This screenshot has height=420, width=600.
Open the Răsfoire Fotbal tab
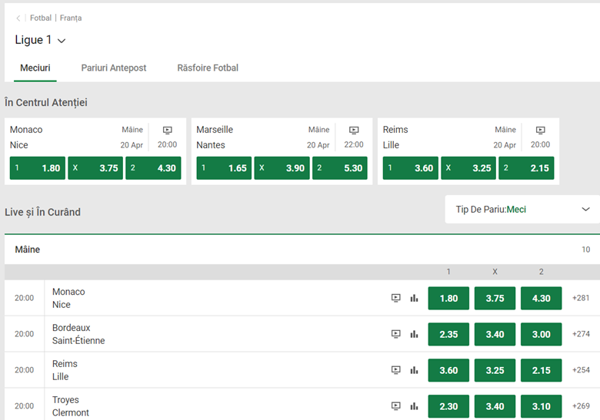click(x=208, y=68)
